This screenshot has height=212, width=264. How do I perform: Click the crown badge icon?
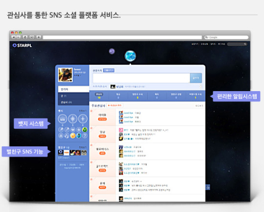point(63,118)
